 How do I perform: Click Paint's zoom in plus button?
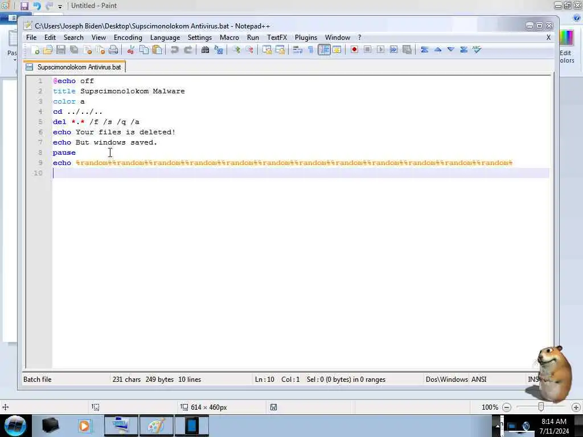pyautogui.click(x=576, y=407)
